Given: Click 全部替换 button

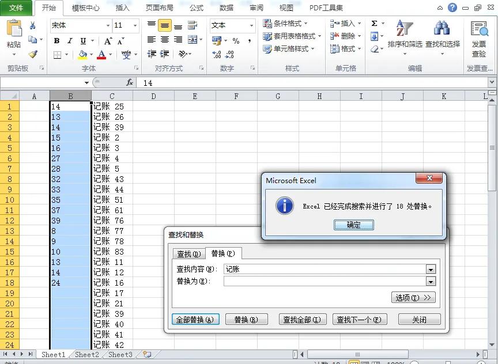Looking at the screenshot, I should coord(195,319).
